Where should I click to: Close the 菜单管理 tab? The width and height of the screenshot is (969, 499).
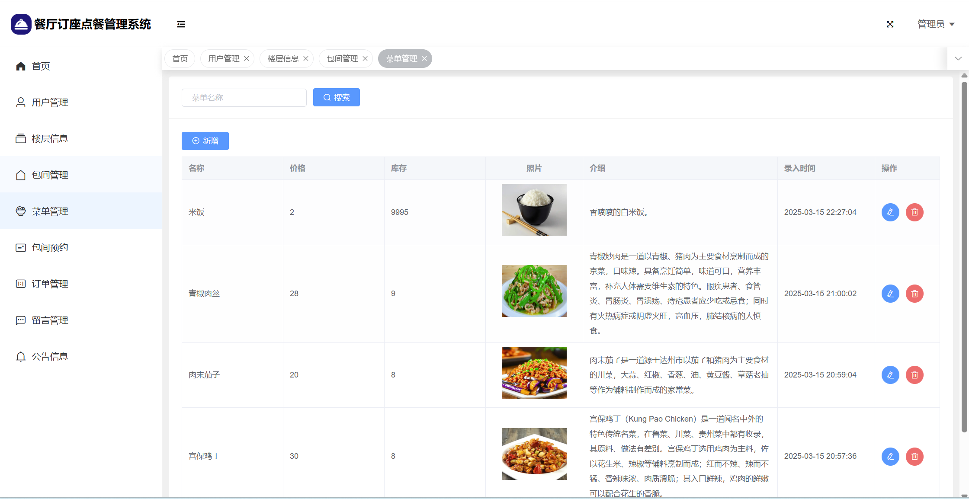424,58
